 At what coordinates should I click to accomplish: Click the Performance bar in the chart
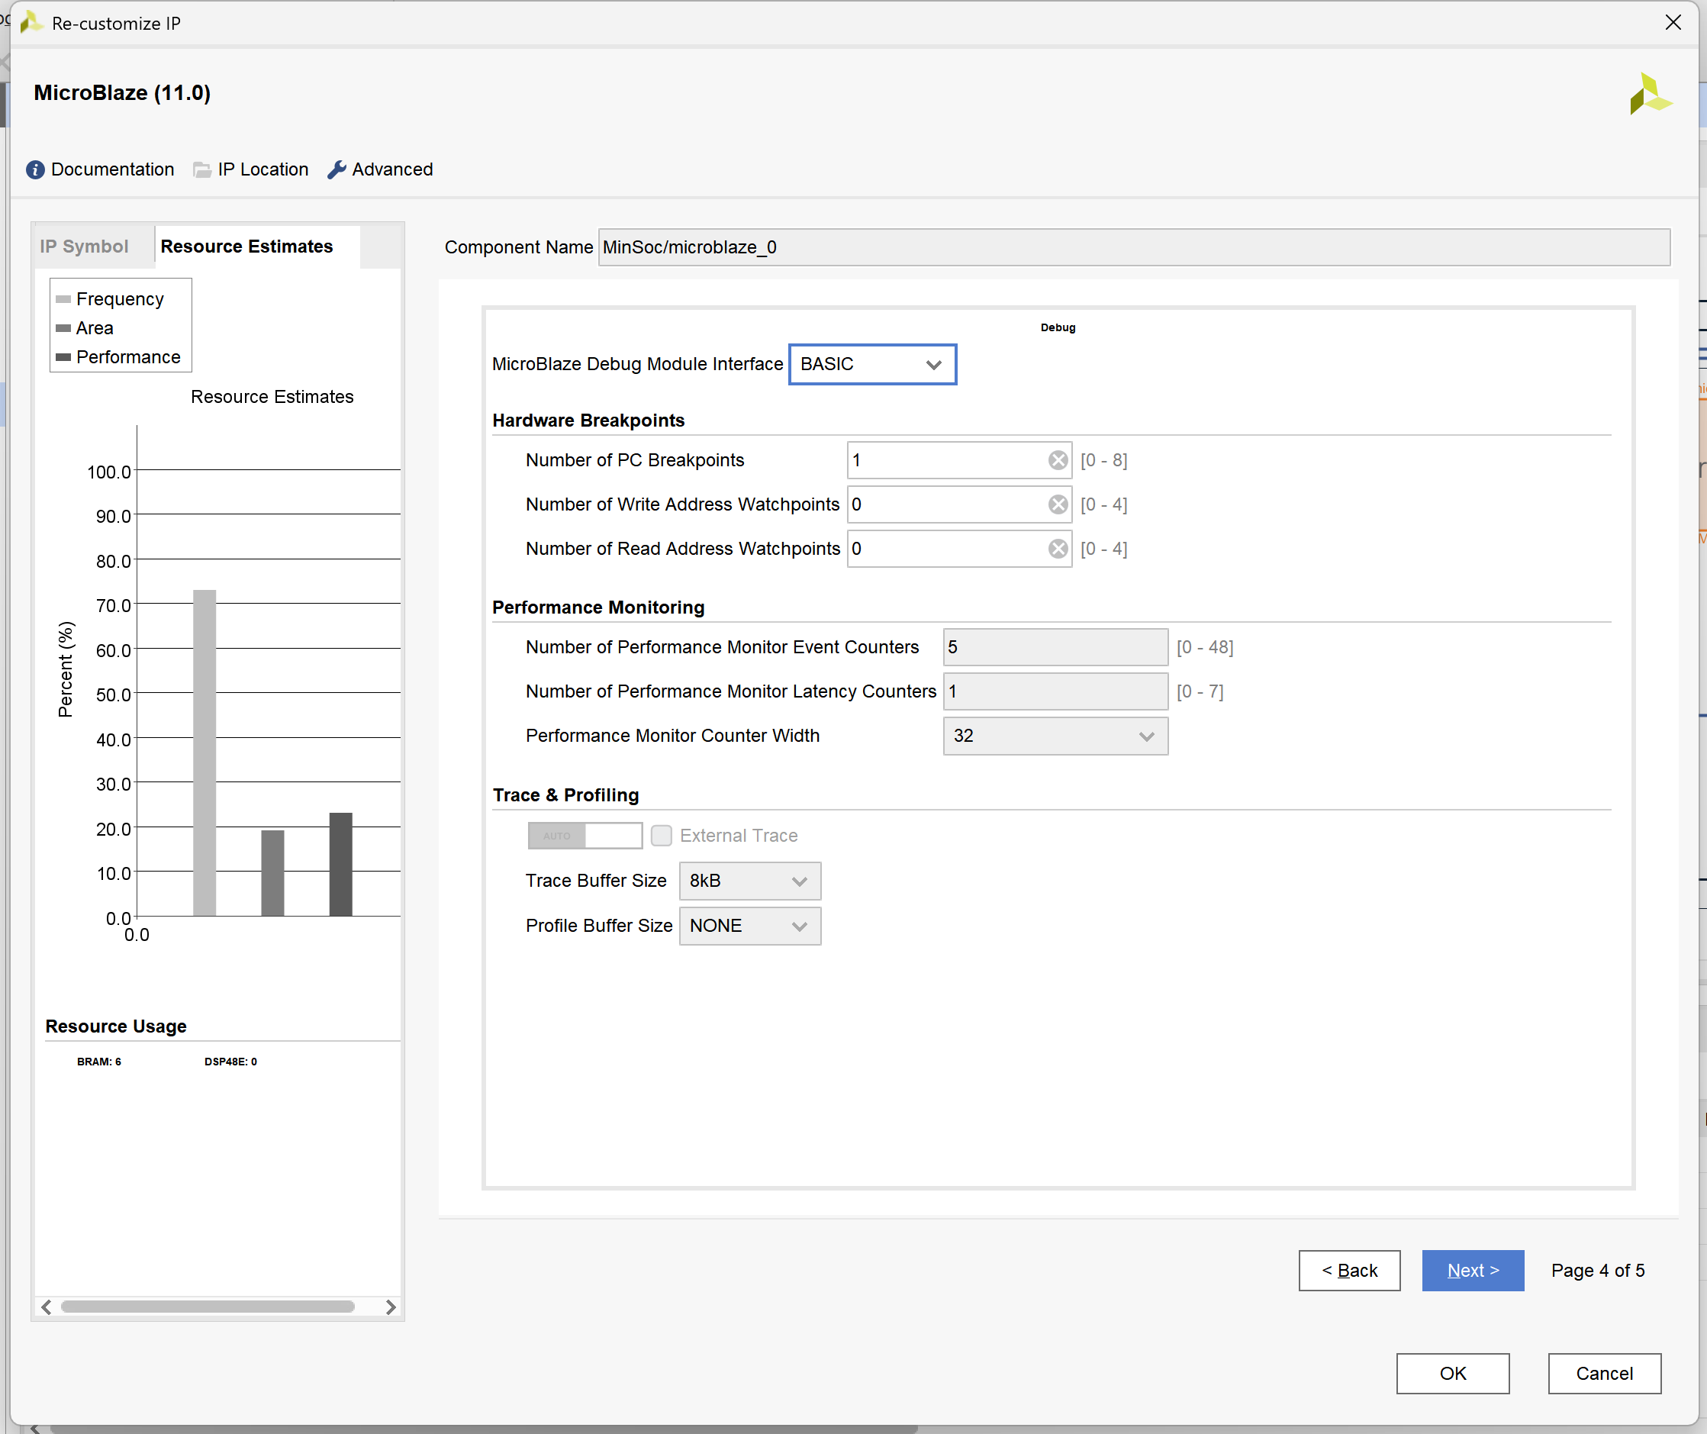click(340, 864)
